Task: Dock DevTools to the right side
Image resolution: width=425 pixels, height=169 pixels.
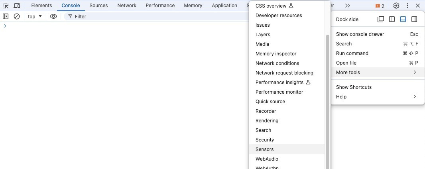Action: pyautogui.click(x=414, y=19)
